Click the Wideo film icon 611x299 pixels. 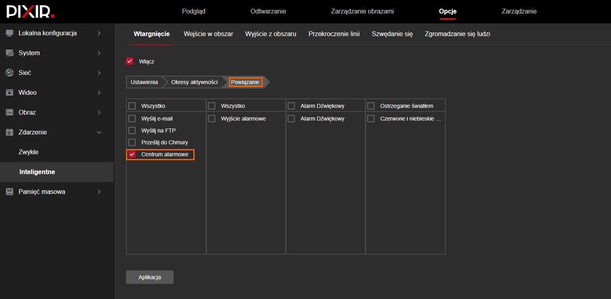(x=10, y=93)
